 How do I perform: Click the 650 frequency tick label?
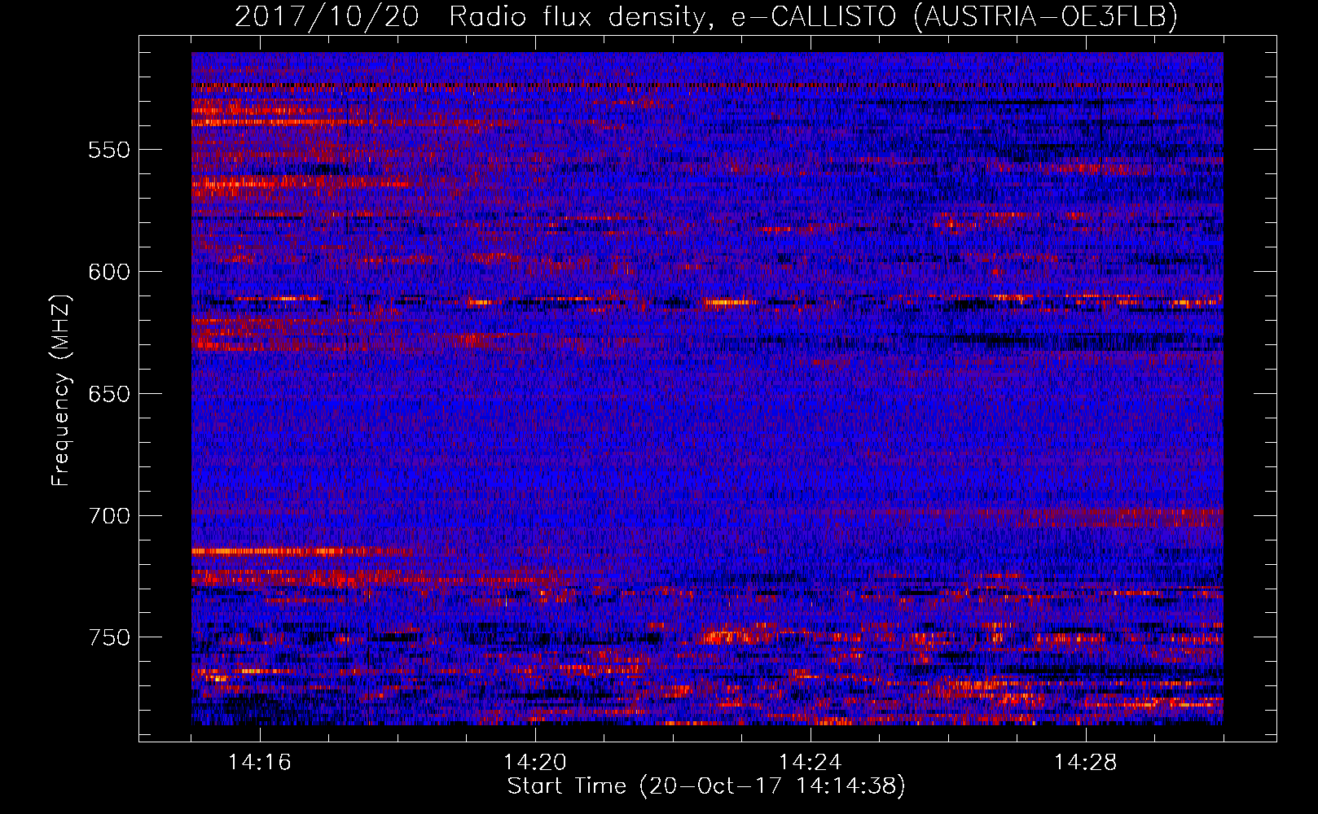[x=108, y=394]
